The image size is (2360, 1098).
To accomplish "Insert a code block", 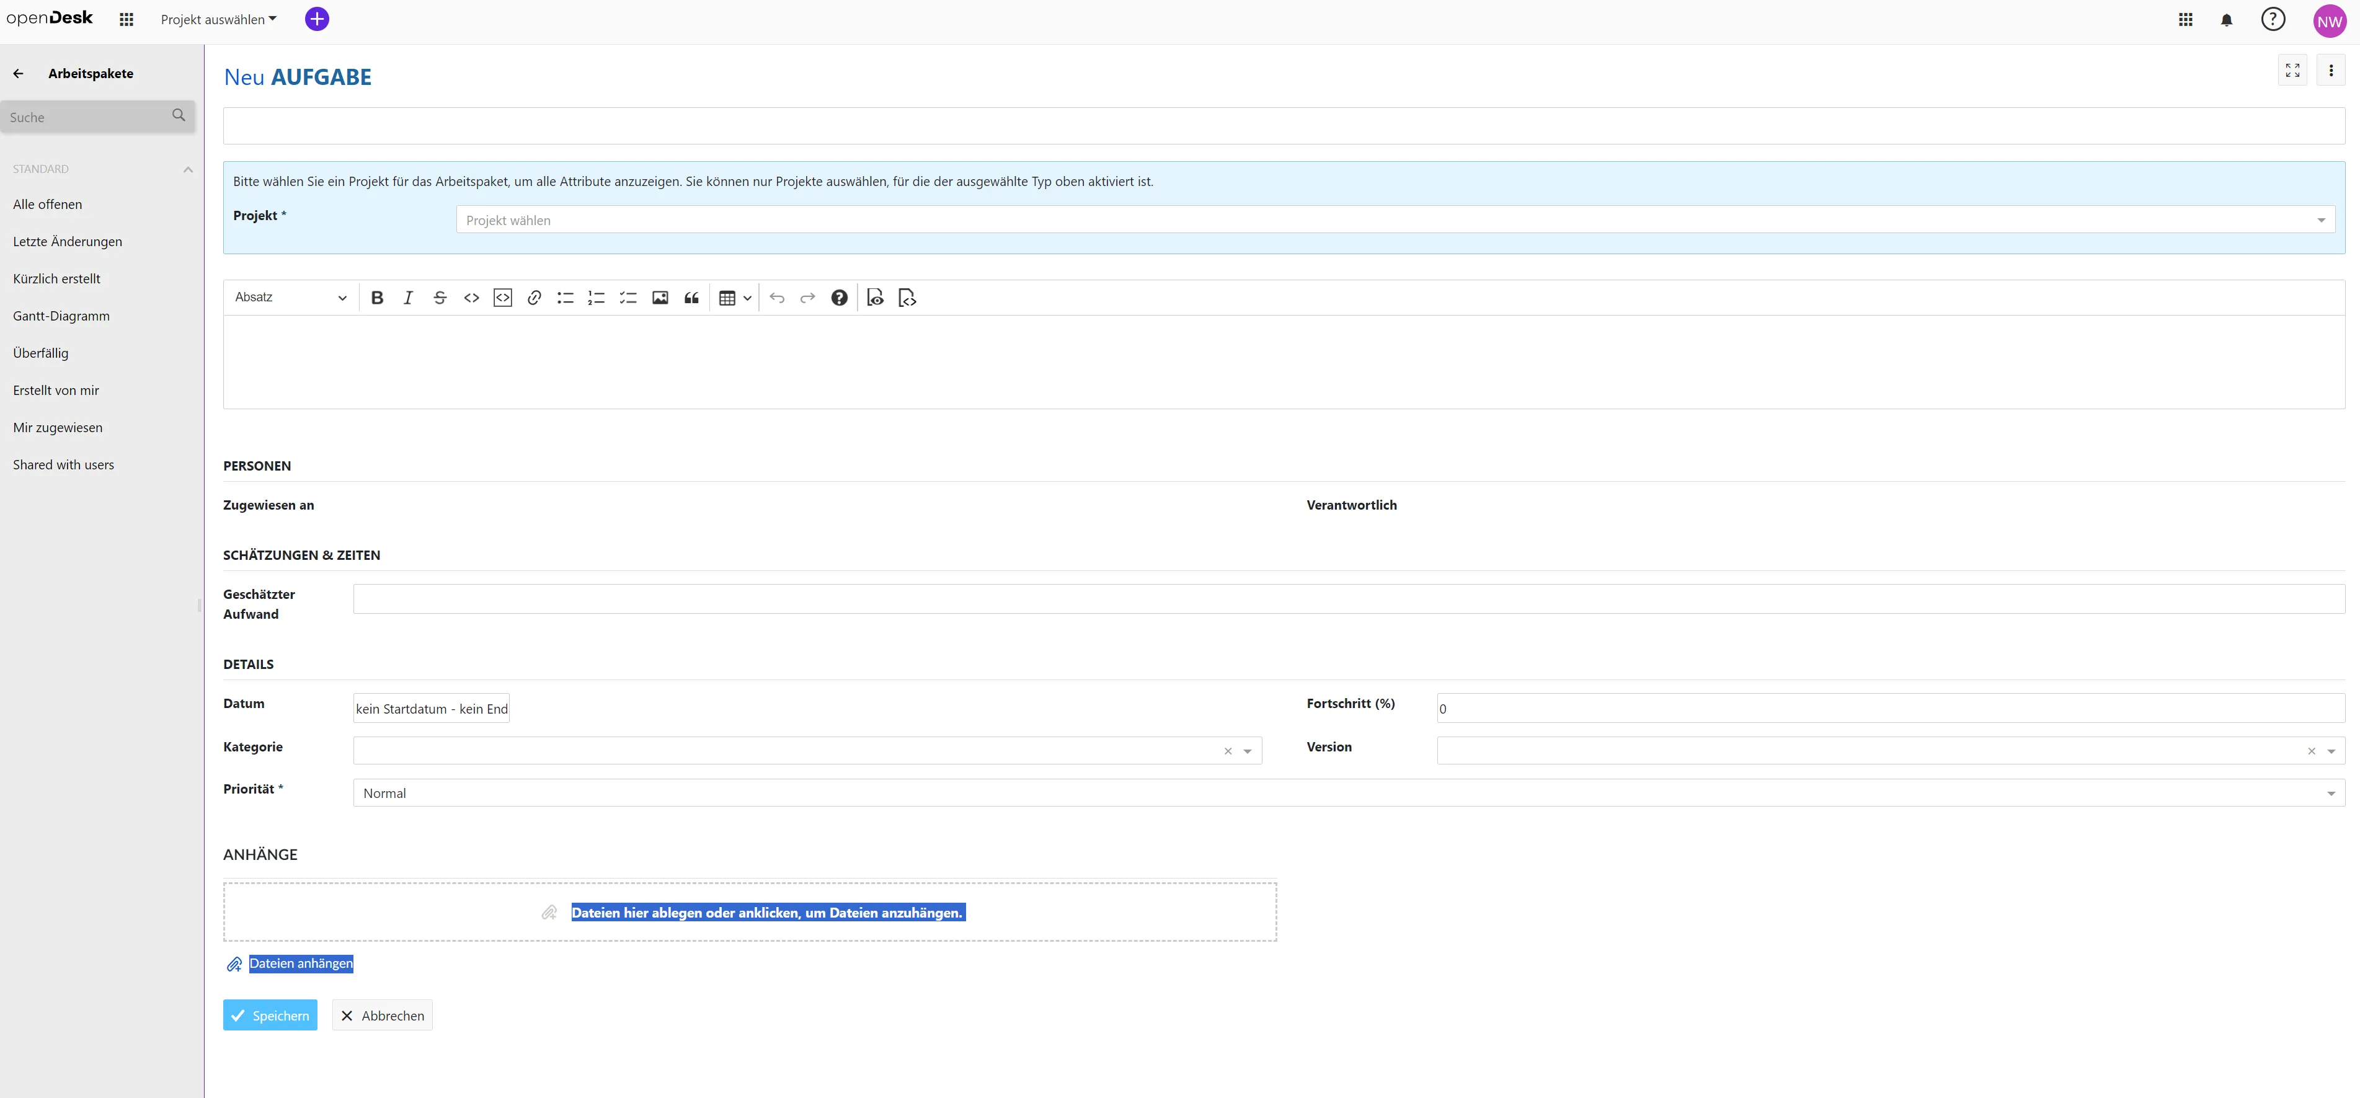I will coord(503,298).
